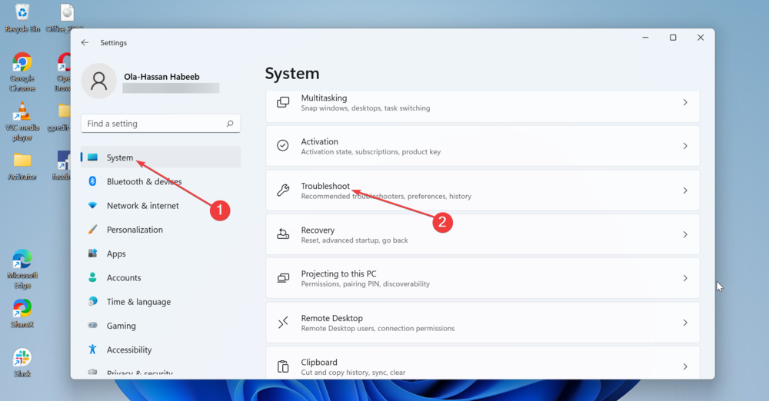This screenshot has height=401, width=769.
Task: Click the Troubleshoot wrench icon
Action: (283, 191)
